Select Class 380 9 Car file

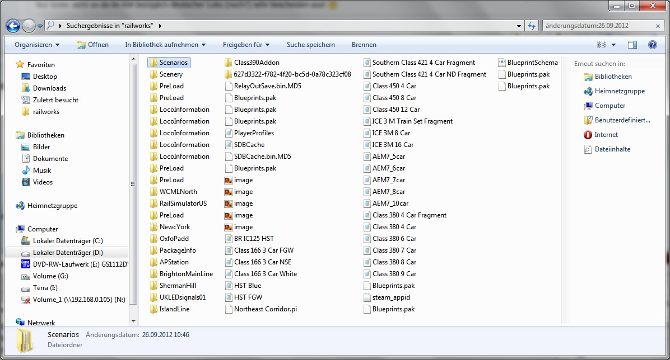[390, 274]
